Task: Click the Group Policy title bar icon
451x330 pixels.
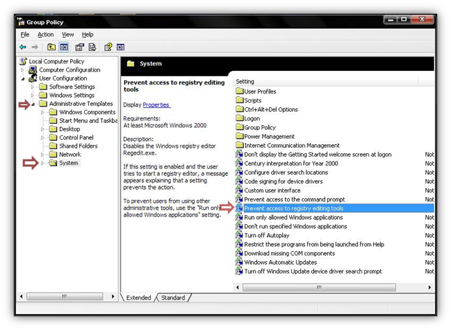Action: click(x=21, y=22)
